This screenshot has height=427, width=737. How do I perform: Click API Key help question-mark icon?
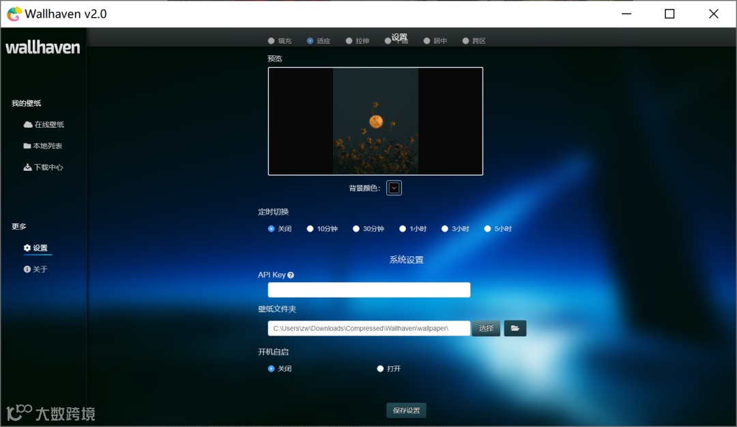coord(291,275)
